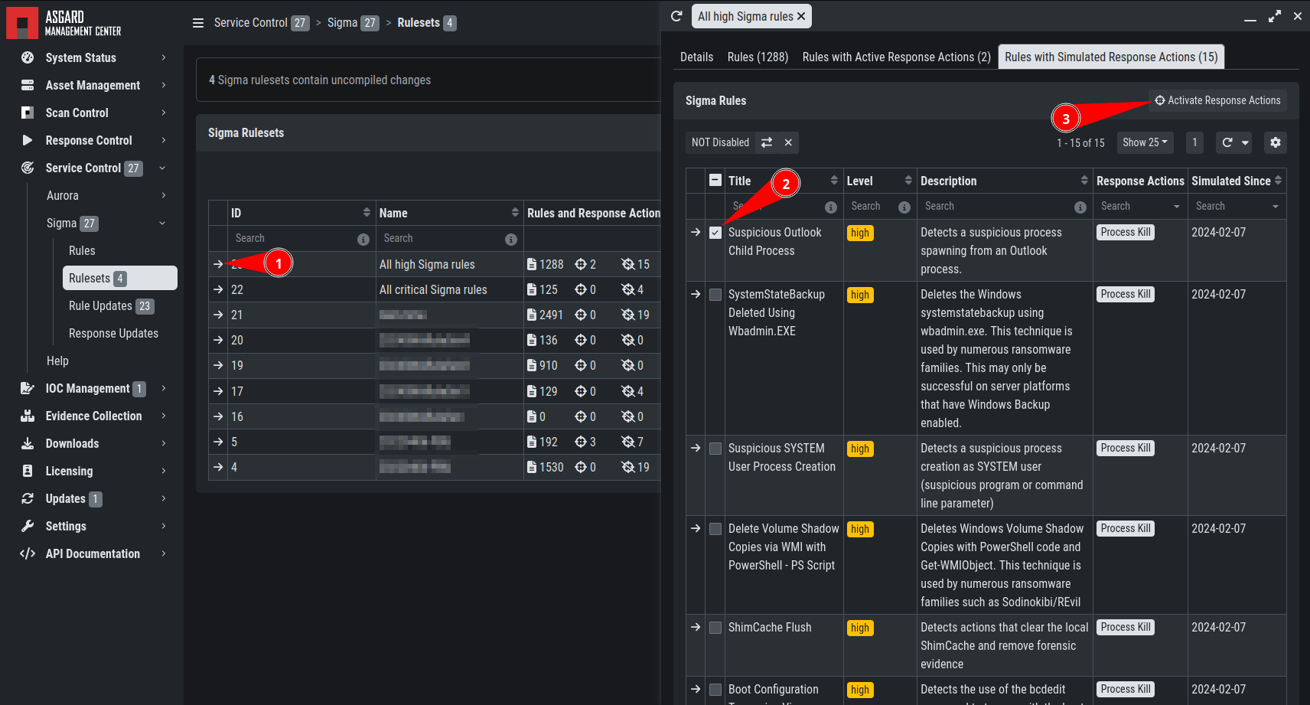Open Asset Management section
The height and width of the screenshot is (705, 1310).
93,85
